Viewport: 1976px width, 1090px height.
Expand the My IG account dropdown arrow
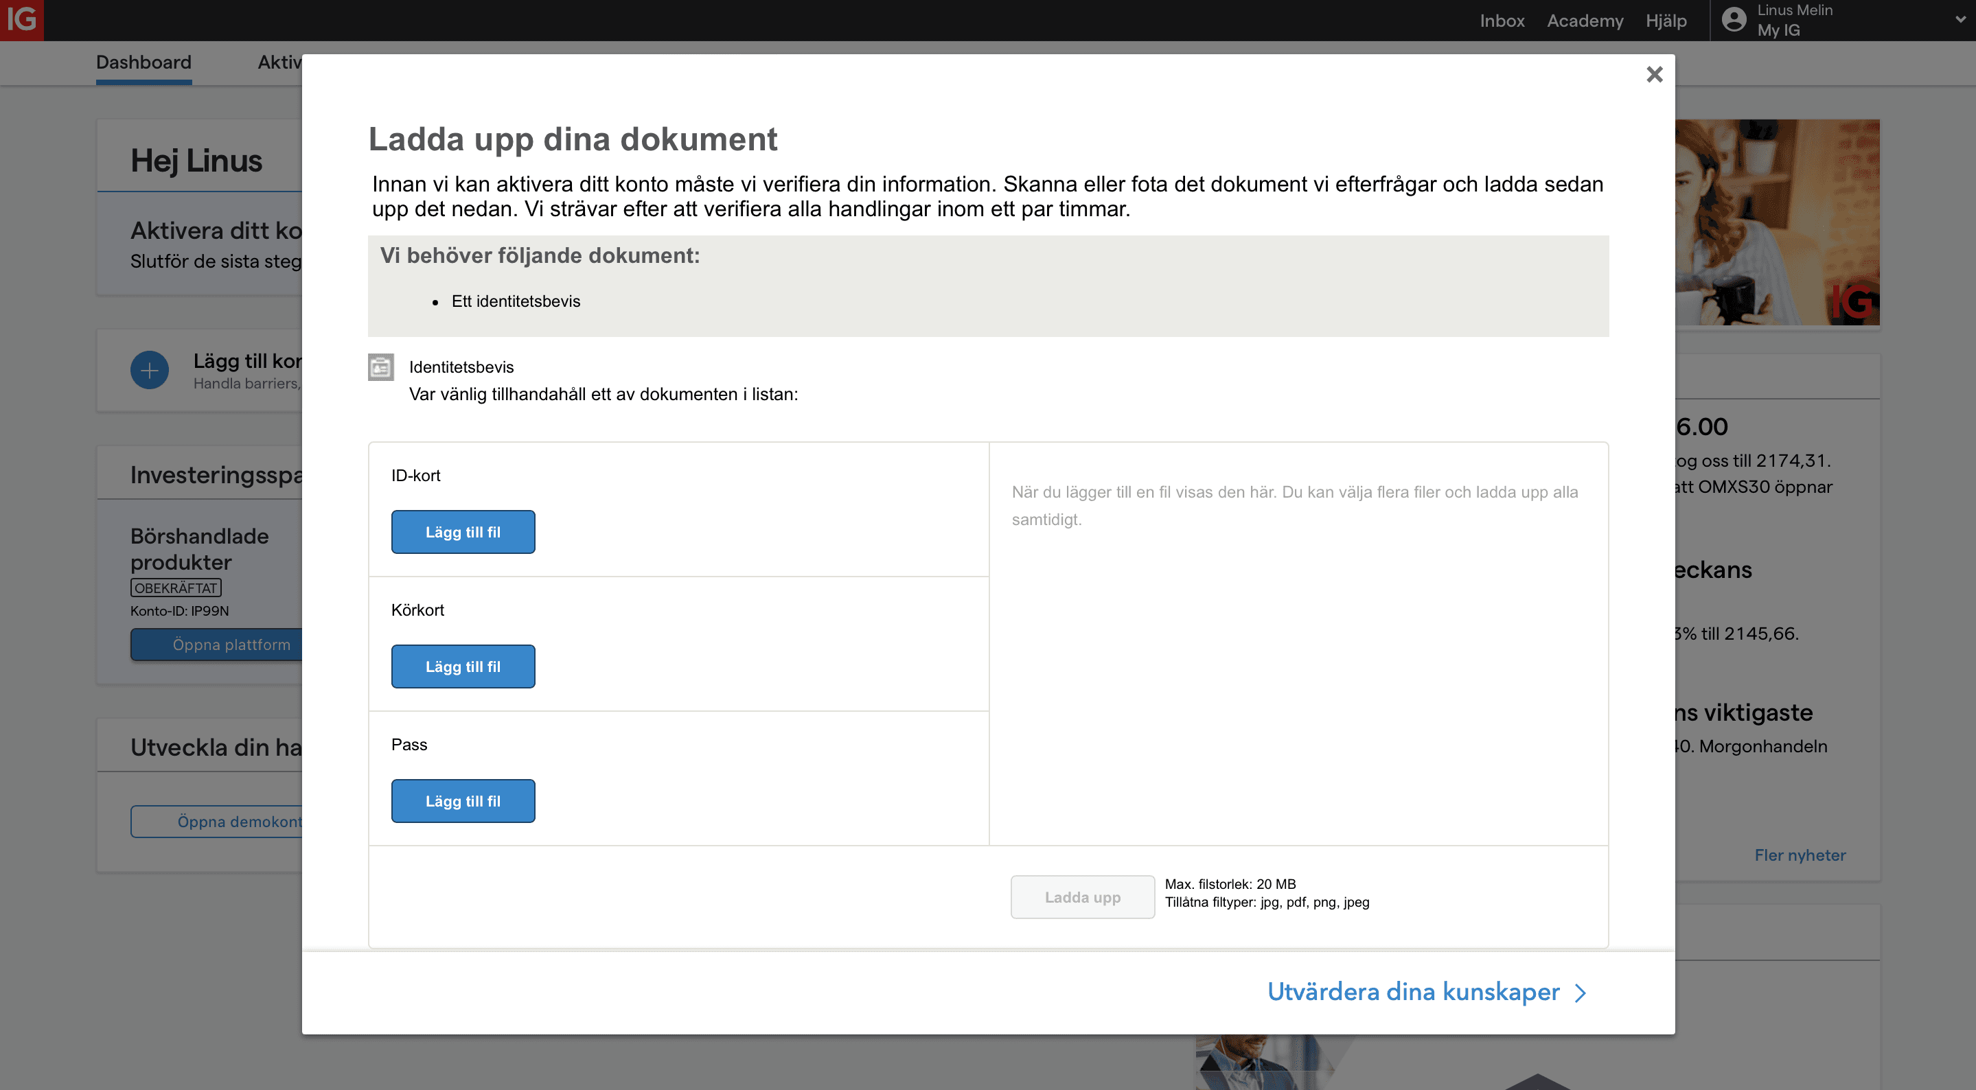(x=1960, y=20)
